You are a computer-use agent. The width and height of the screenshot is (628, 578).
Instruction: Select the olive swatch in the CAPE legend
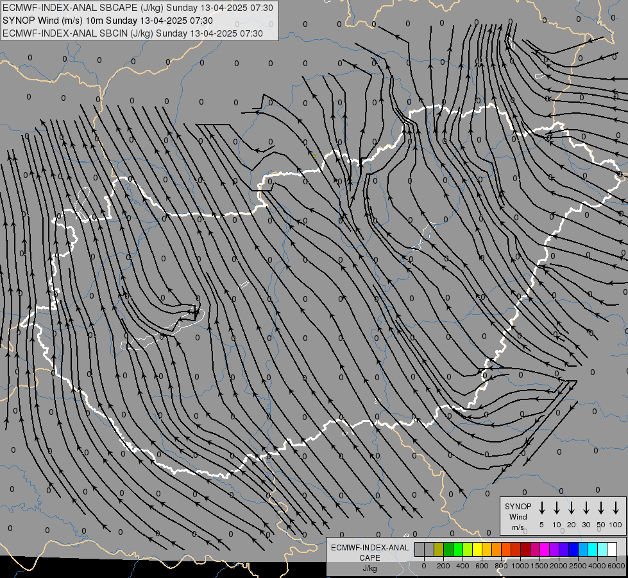coord(439,549)
